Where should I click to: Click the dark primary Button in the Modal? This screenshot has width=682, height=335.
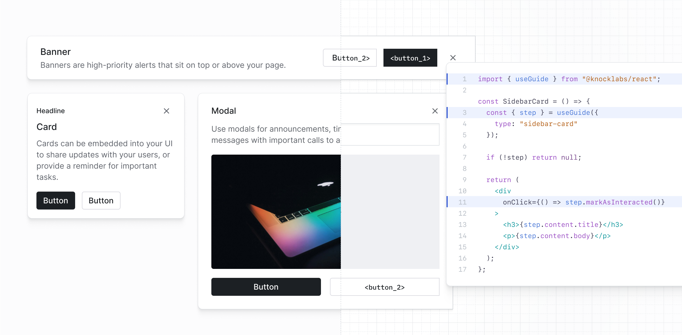point(266,287)
